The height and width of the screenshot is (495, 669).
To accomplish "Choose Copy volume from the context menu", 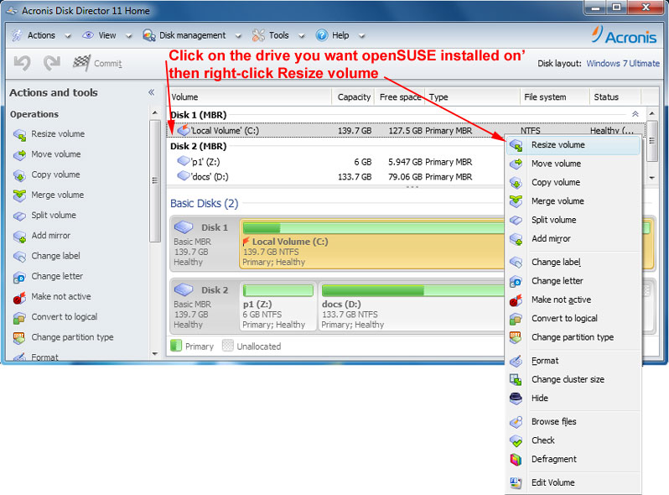I will coord(573,182).
